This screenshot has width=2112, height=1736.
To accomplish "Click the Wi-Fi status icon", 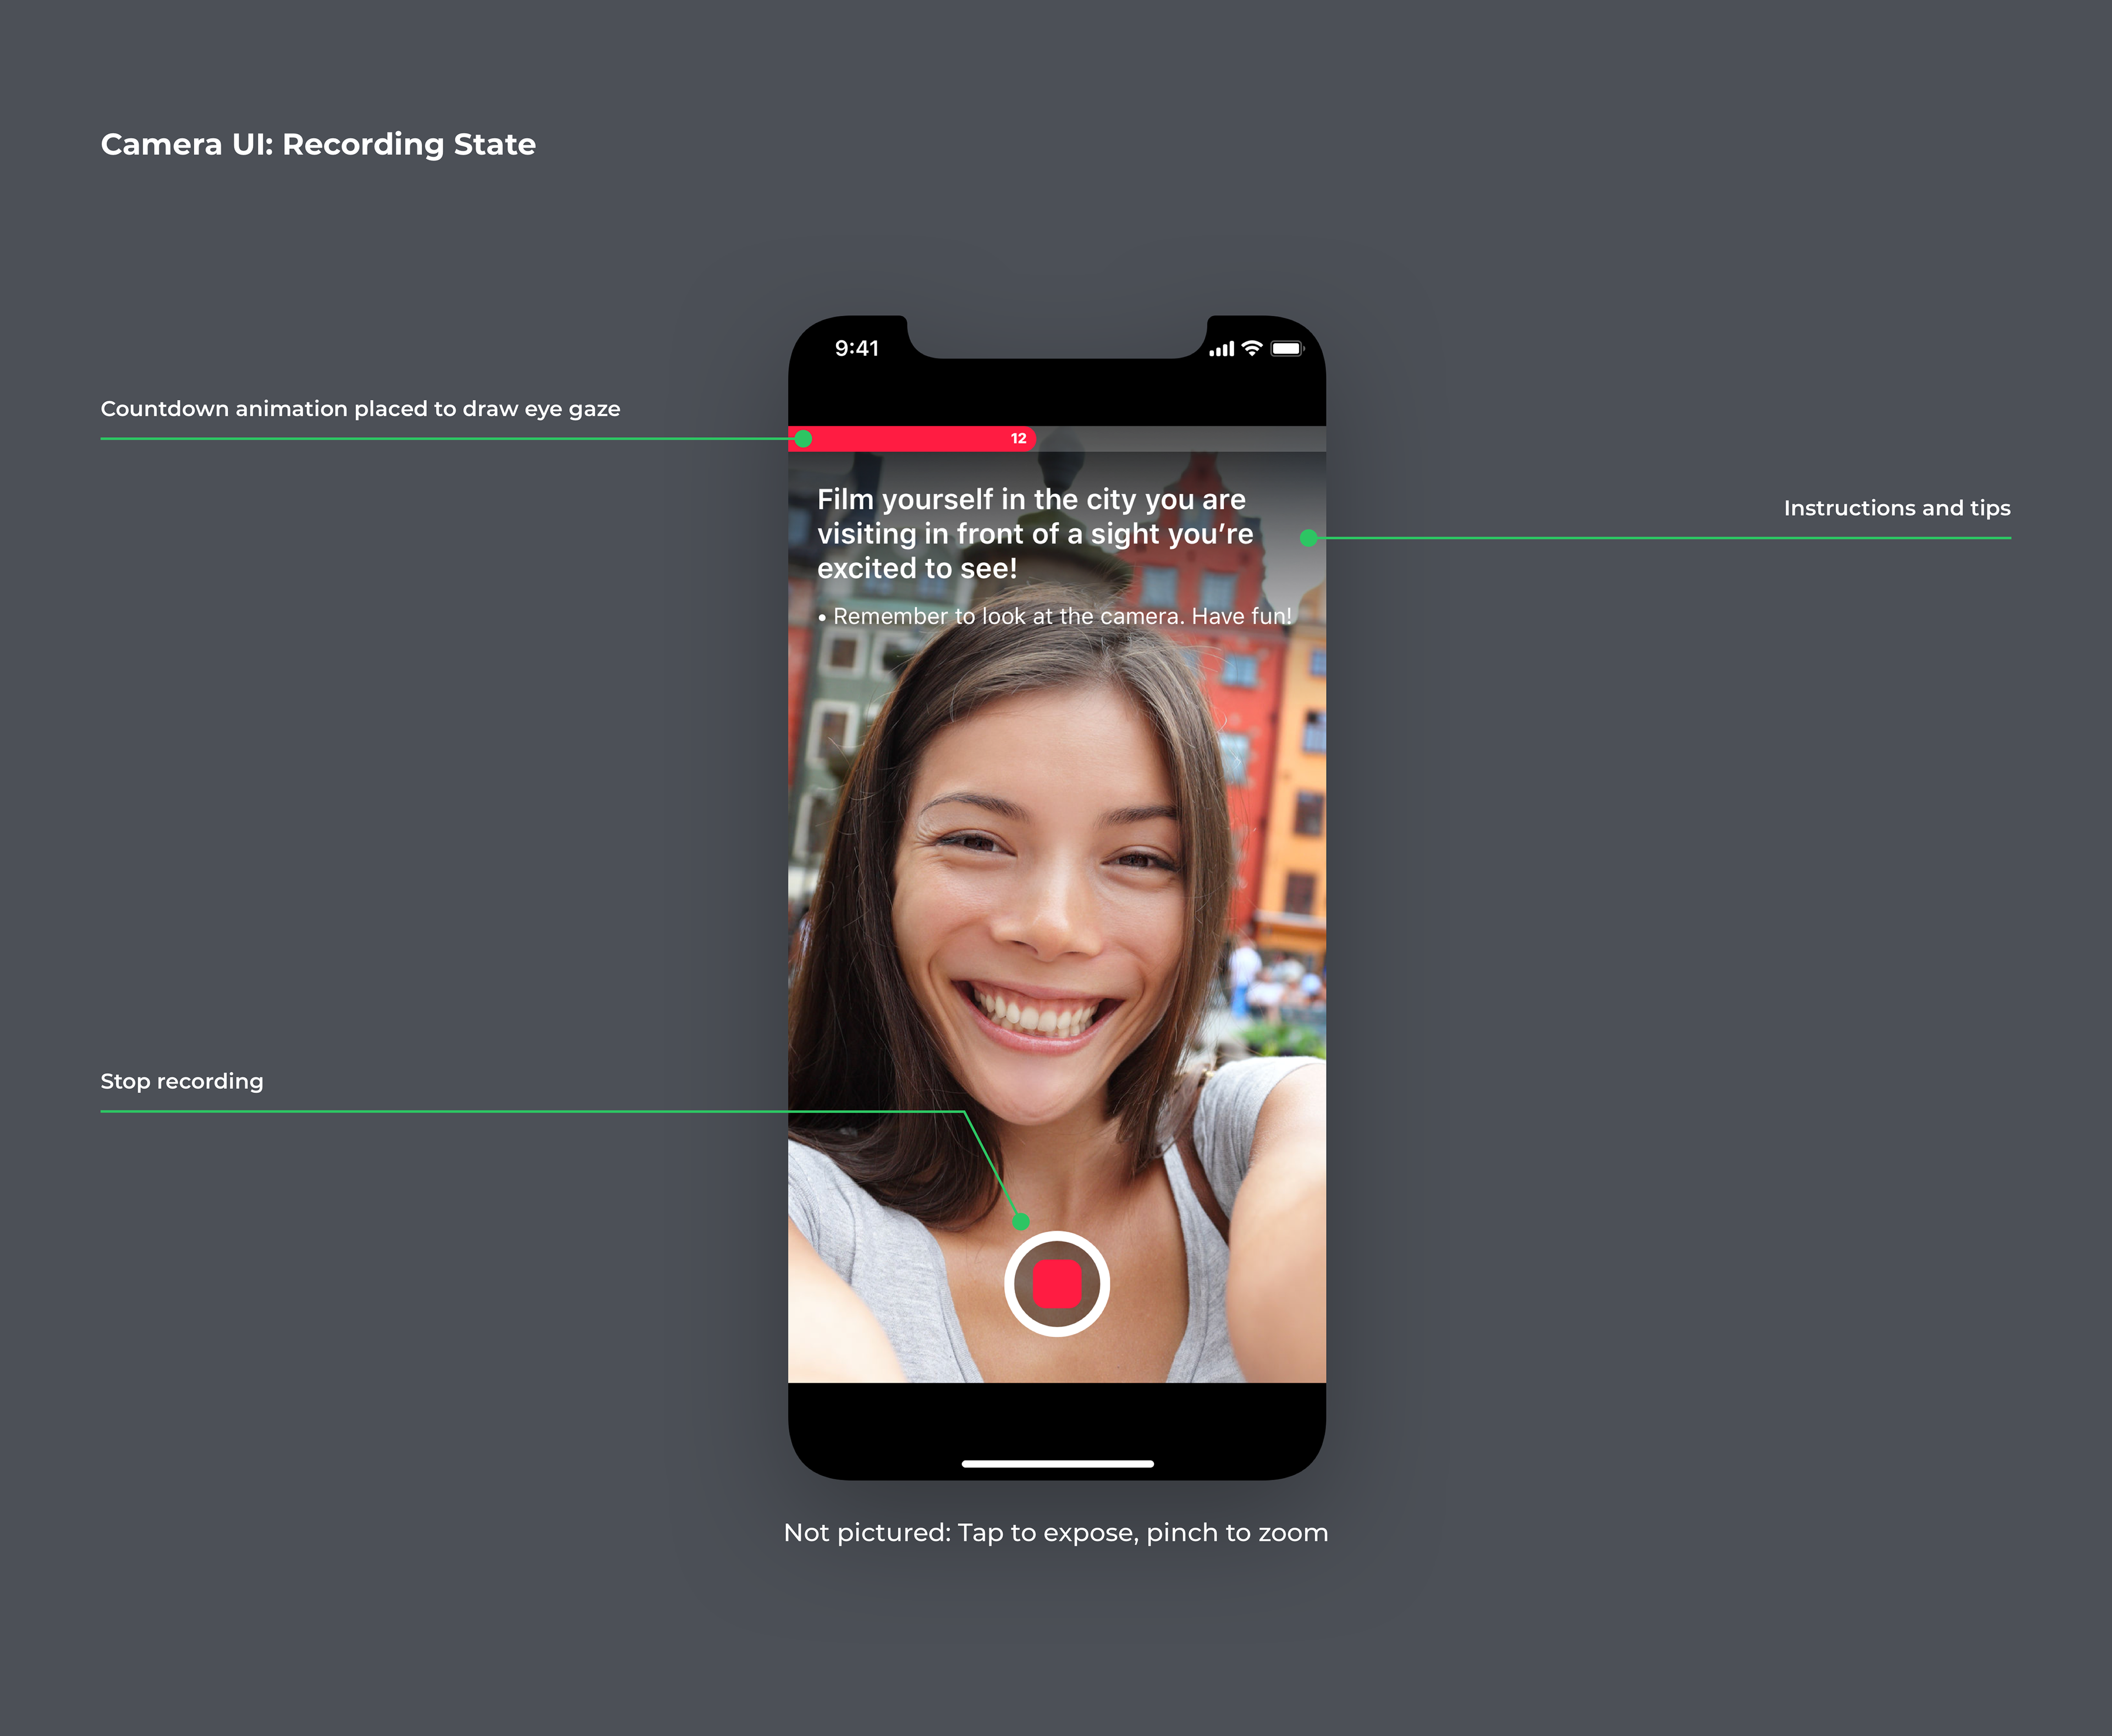I will coord(1251,348).
